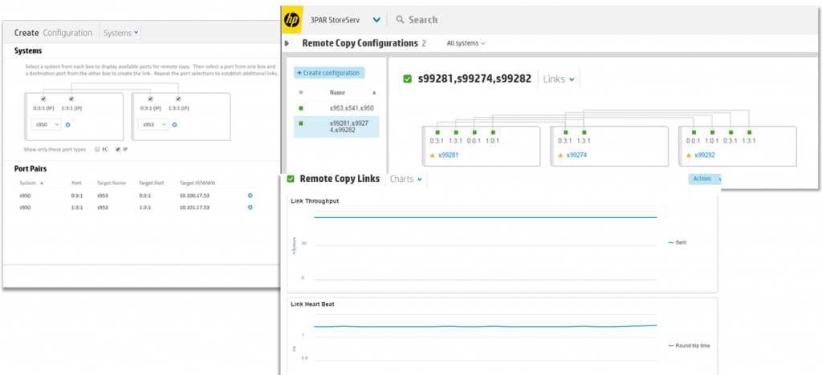Enable the FC port type checkbox
Viewport: 822px width, 375px height.
click(97, 149)
